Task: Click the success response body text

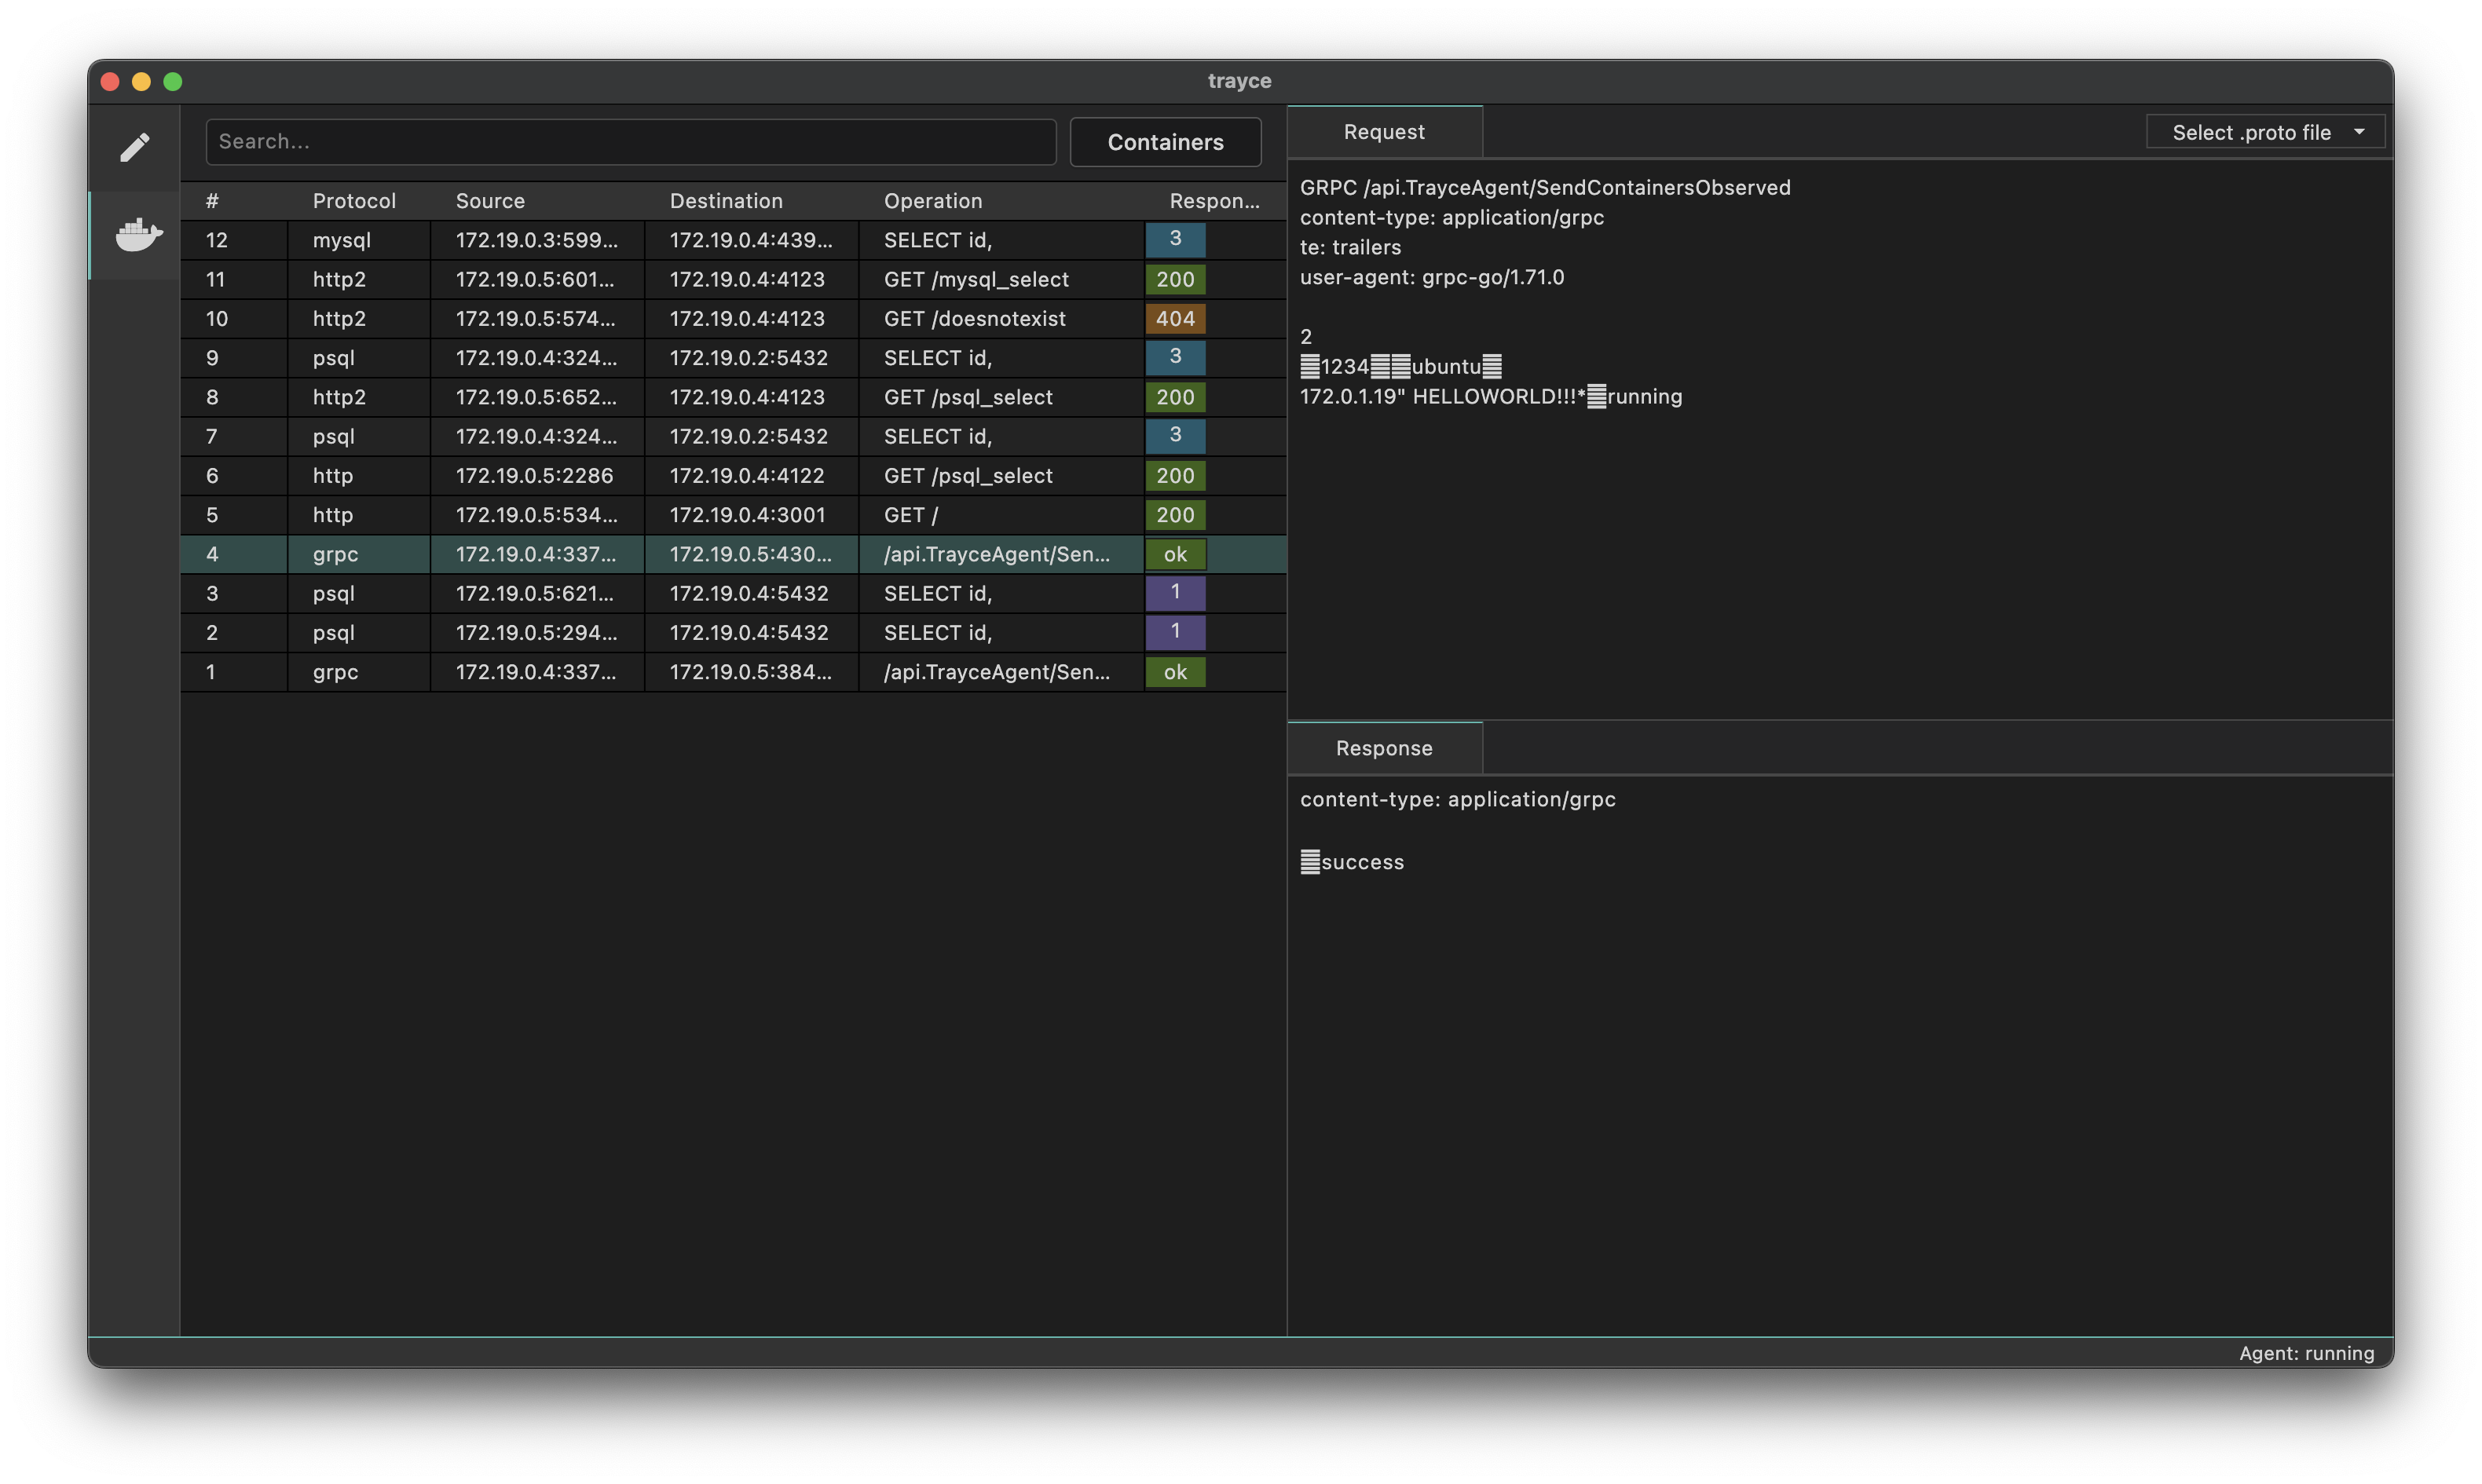Action: click(x=1352, y=862)
